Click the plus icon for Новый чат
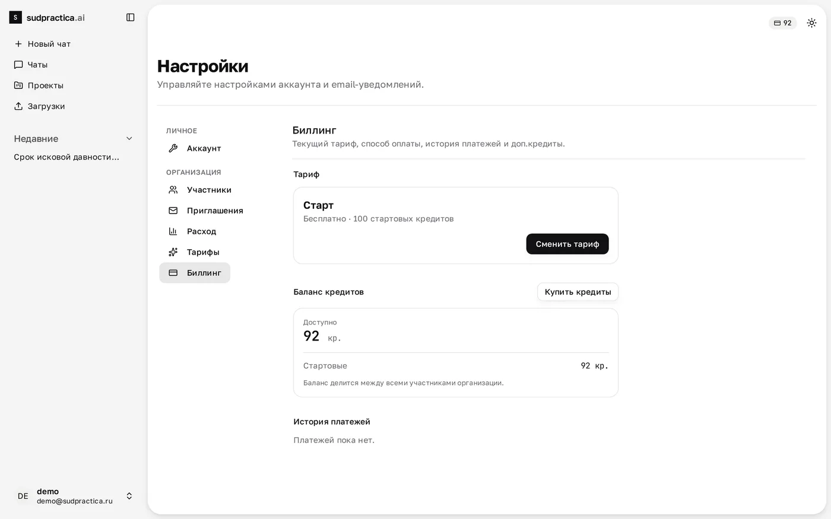 tap(18, 44)
